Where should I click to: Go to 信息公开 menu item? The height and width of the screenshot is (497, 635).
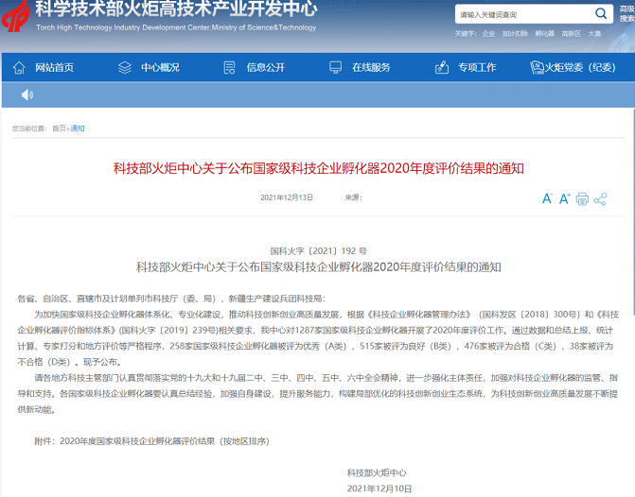(255, 67)
